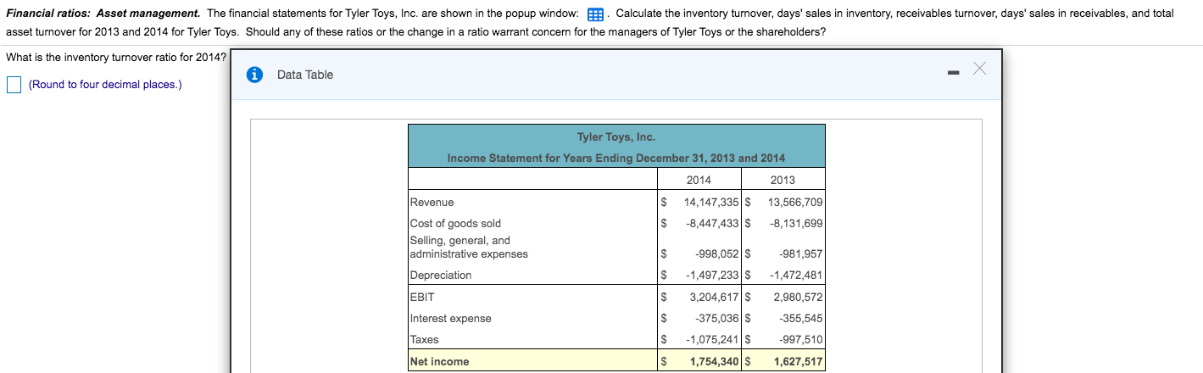
Task: Click the Taxes row label
Action: point(425,340)
